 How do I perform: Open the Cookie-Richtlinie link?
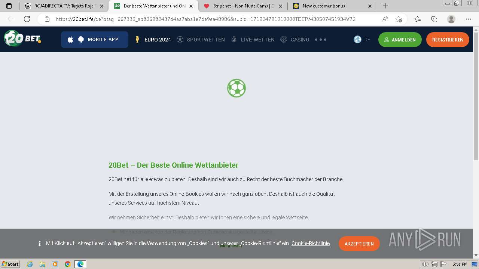click(x=311, y=243)
